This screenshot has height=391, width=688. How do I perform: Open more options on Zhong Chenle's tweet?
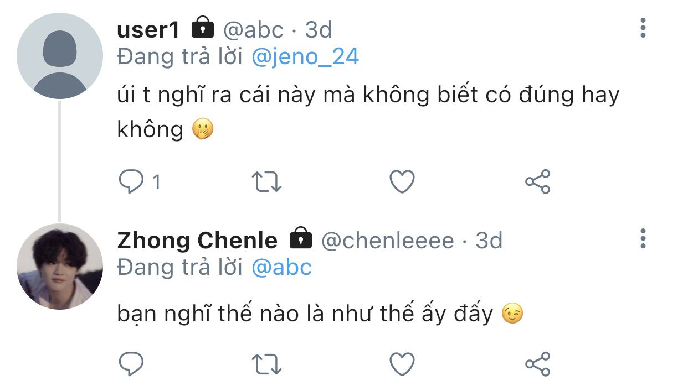pyautogui.click(x=643, y=238)
